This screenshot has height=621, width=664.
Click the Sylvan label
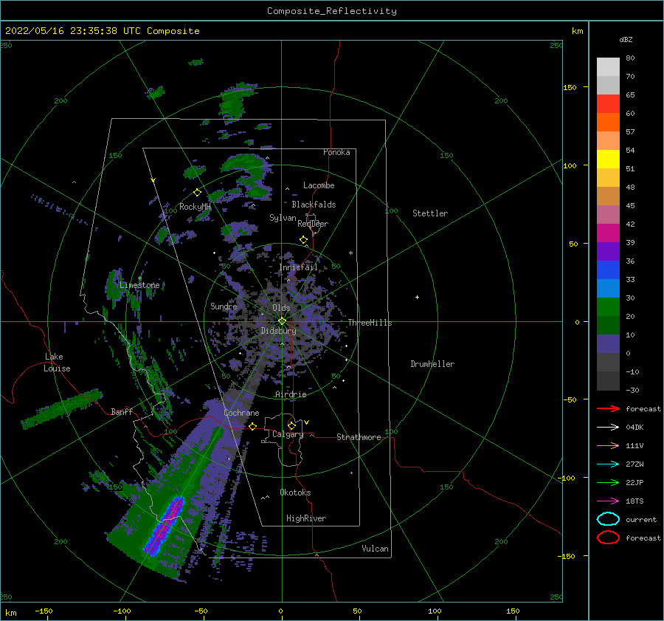coord(283,218)
